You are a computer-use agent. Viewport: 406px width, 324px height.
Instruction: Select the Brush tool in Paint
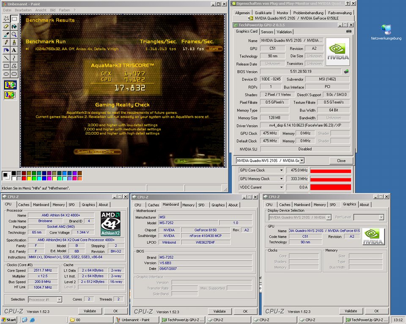click(14, 42)
